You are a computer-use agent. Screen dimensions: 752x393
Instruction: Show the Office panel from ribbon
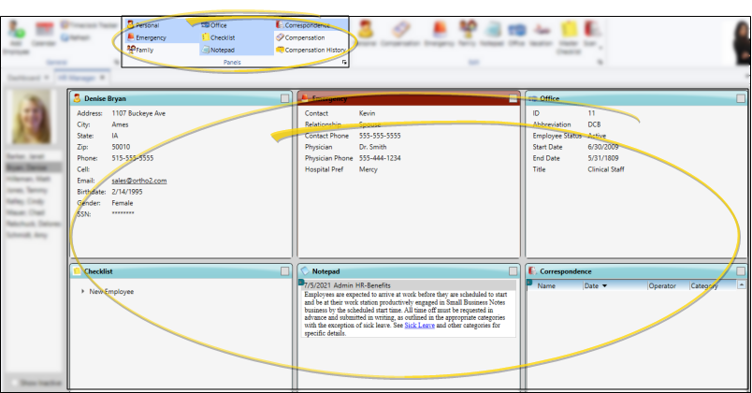pos(217,25)
